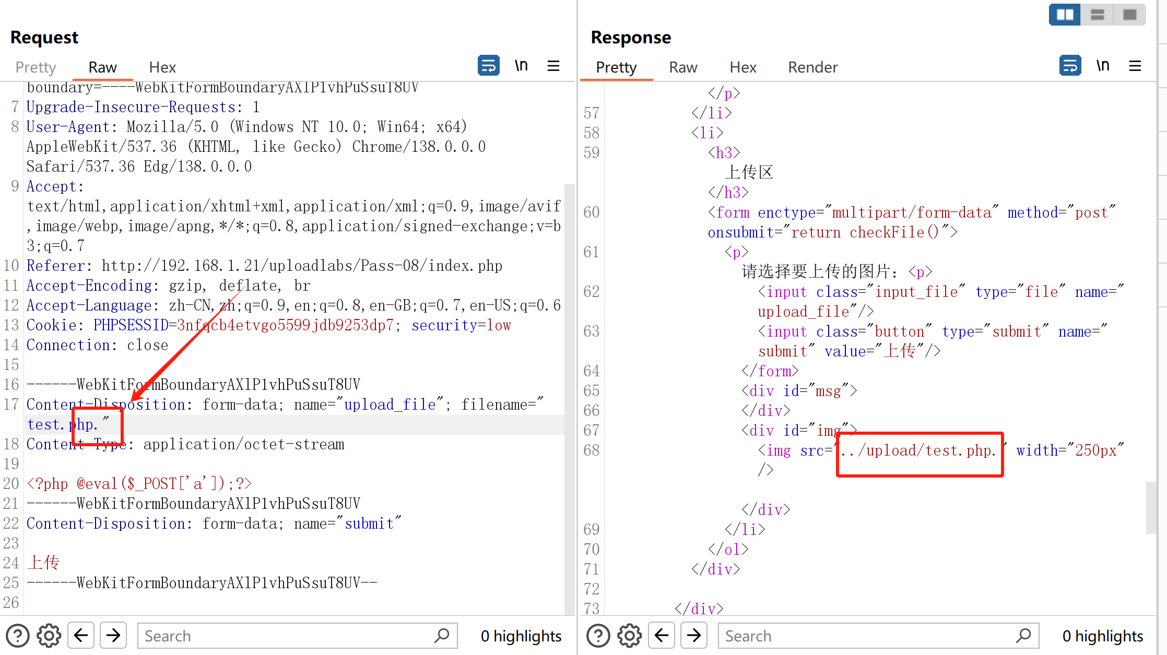
Task: Select side-by-side layout icon
Action: coord(1065,15)
